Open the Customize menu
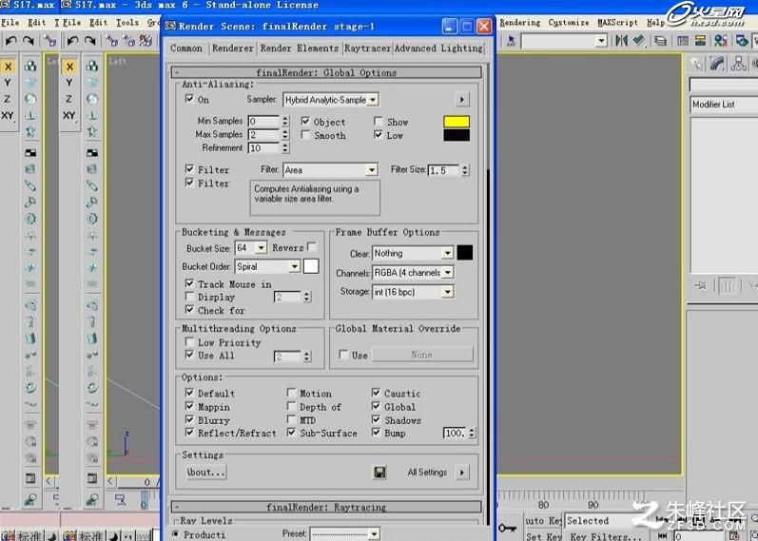 point(569,22)
